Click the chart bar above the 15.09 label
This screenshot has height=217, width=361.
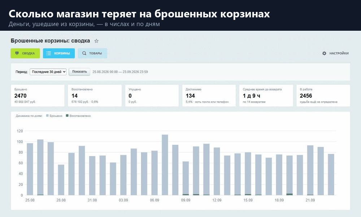248,174
